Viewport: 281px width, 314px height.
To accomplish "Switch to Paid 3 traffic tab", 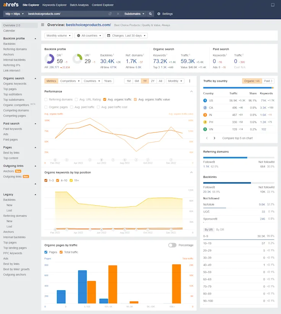I will [268, 81].
